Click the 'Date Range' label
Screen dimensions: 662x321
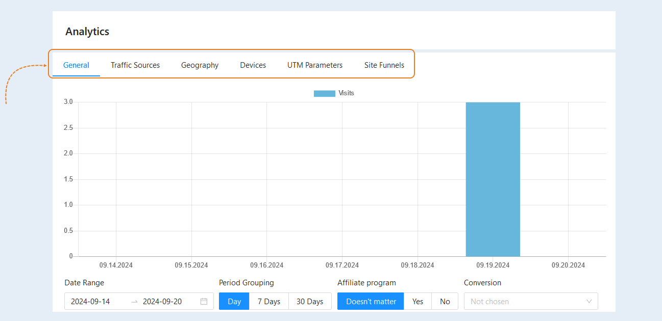click(x=84, y=283)
